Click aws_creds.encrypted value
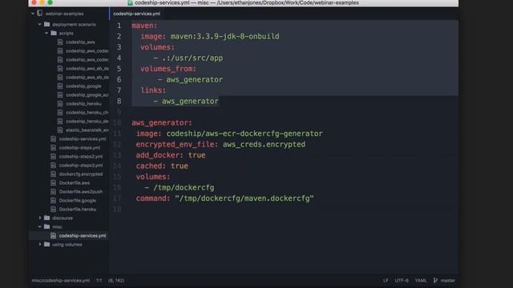The height and width of the screenshot is (288, 513). [x=264, y=144]
